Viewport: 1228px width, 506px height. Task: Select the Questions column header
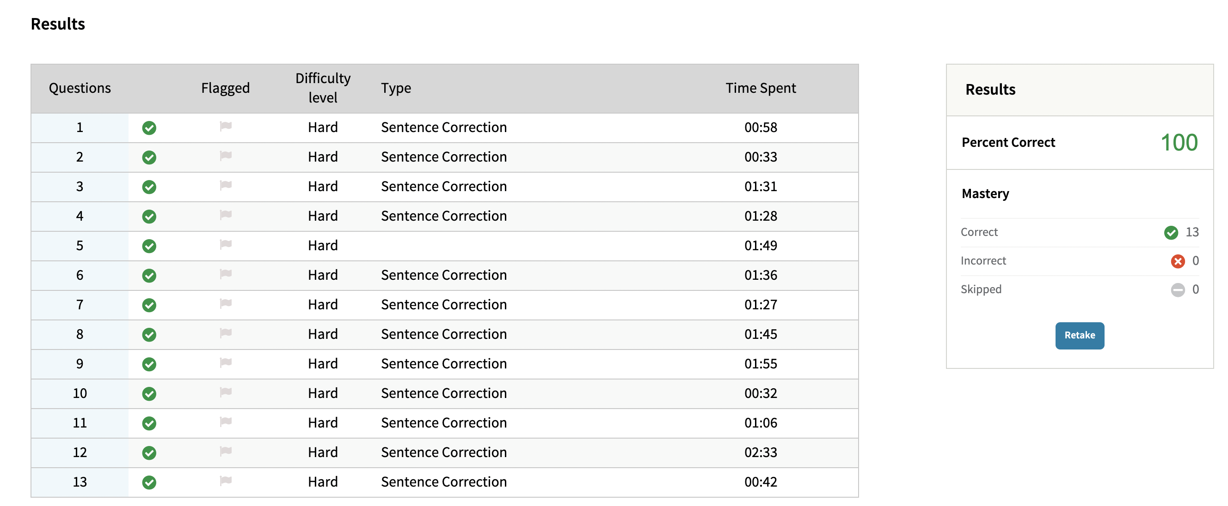(x=80, y=88)
